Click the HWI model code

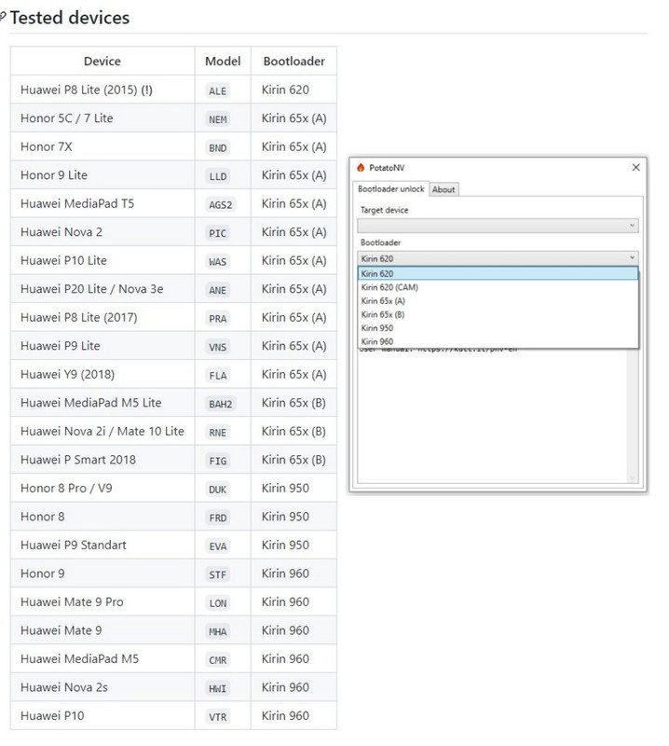pos(218,688)
